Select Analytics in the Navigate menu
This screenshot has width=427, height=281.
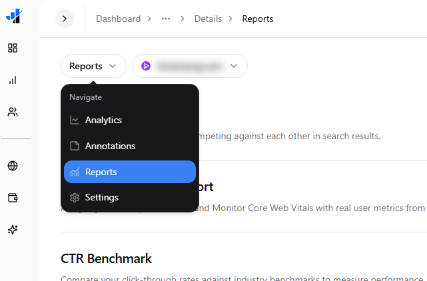click(x=103, y=121)
